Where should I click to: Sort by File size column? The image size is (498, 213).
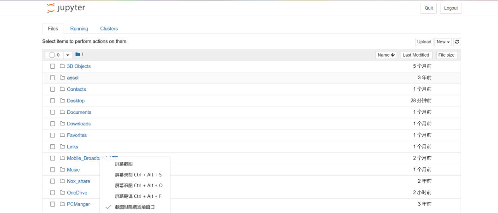click(x=446, y=55)
